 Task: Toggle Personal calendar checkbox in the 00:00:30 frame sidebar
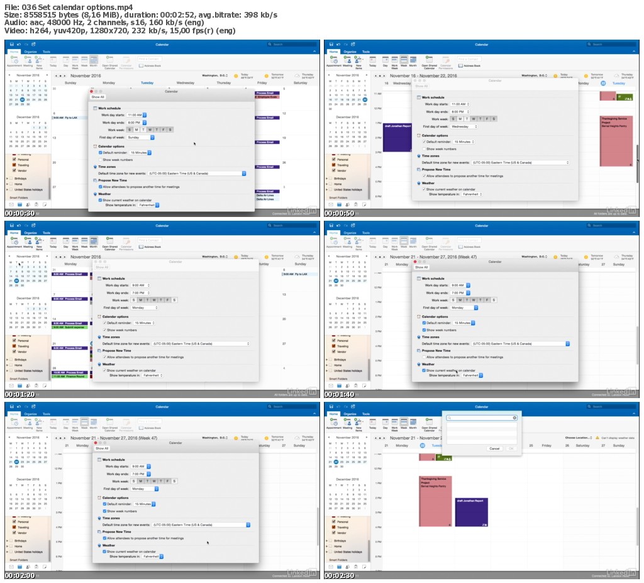pyautogui.click(x=14, y=159)
